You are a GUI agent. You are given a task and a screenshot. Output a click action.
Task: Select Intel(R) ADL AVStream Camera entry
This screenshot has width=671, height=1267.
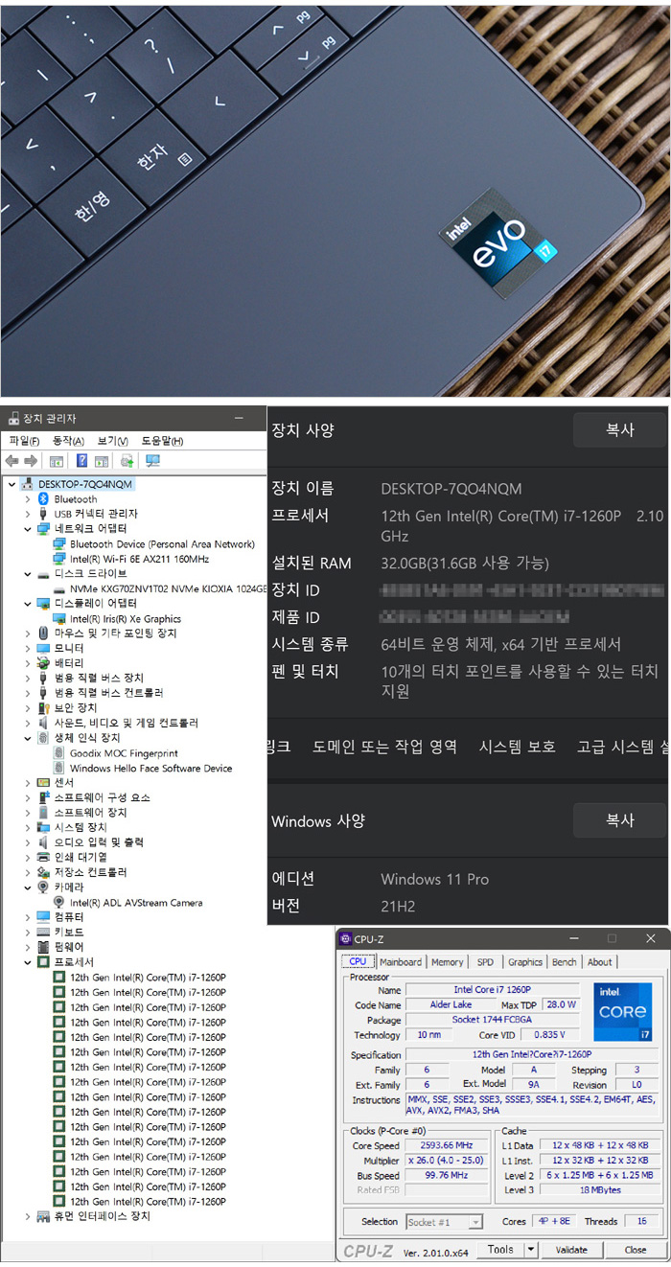tap(136, 903)
